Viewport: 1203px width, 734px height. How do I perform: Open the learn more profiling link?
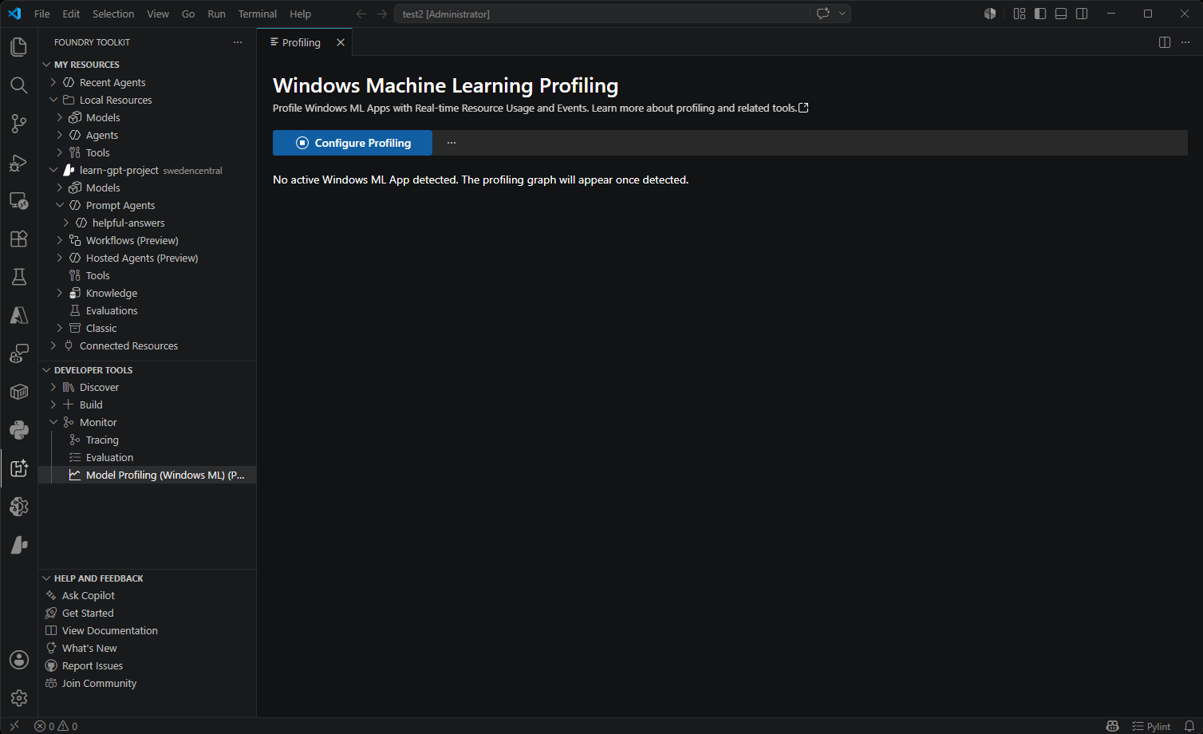700,109
